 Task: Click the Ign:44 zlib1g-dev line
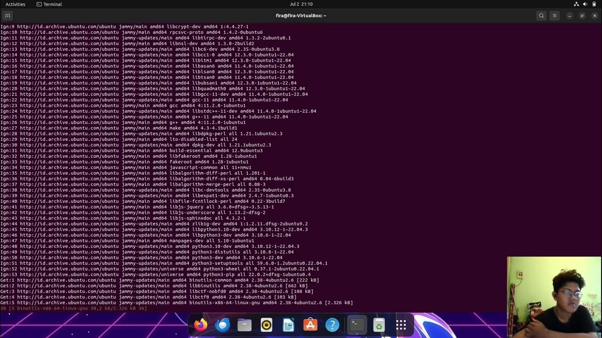(x=154, y=224)
